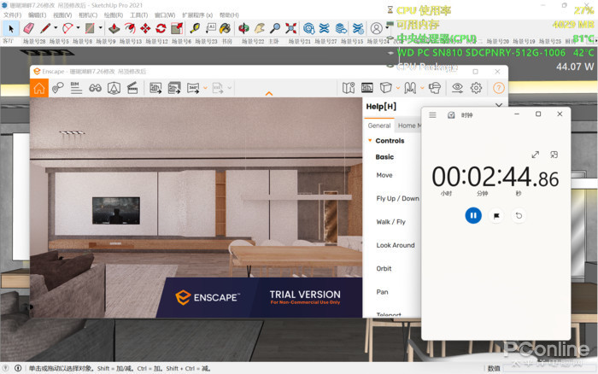
Task: Pick the Scale tool
Action: [177, 28]
